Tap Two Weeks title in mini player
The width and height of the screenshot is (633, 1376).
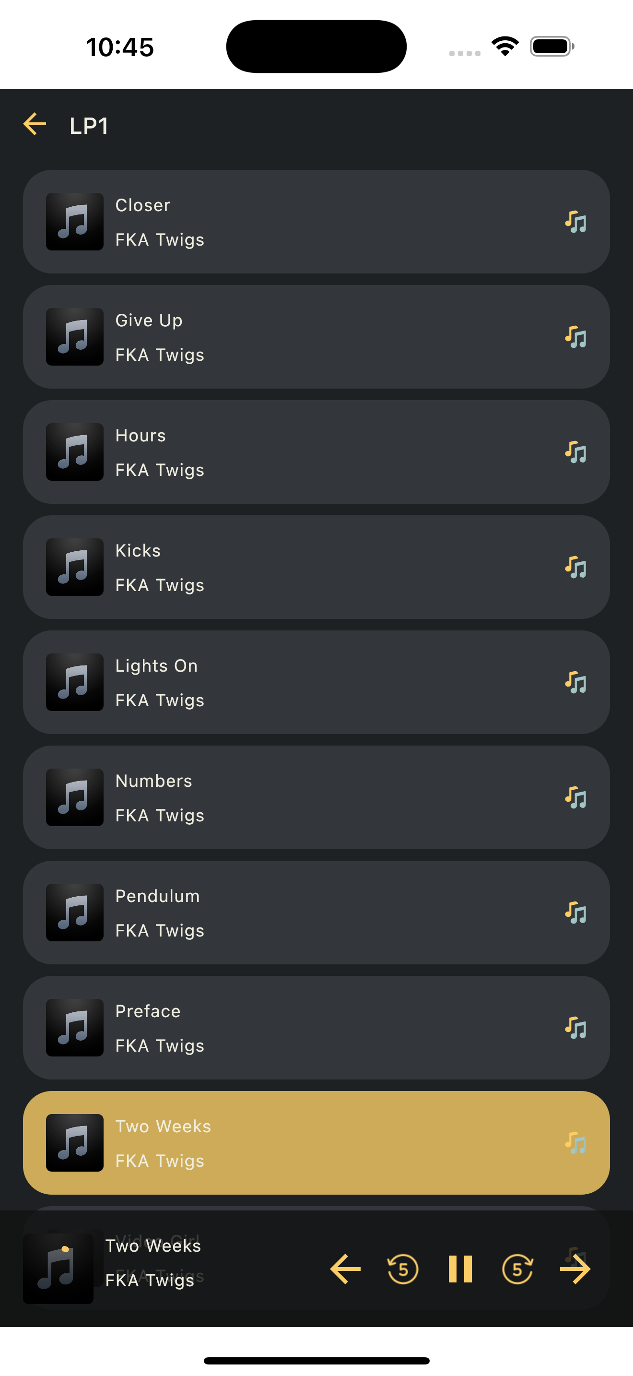(x=153, y=1246)
